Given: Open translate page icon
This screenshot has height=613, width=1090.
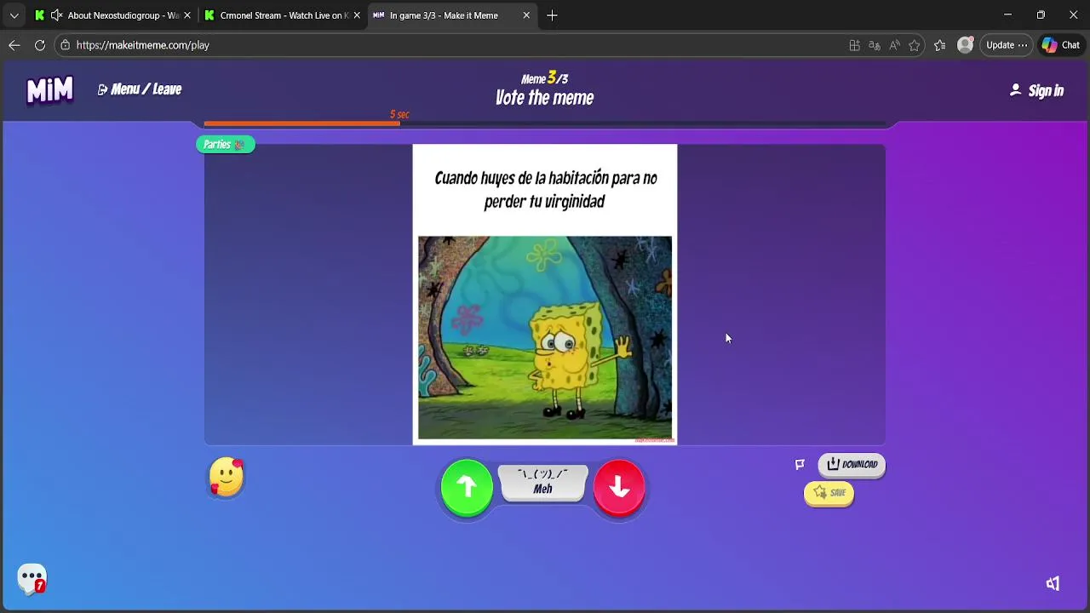Looking at the screenshot, I should point(875,45).
